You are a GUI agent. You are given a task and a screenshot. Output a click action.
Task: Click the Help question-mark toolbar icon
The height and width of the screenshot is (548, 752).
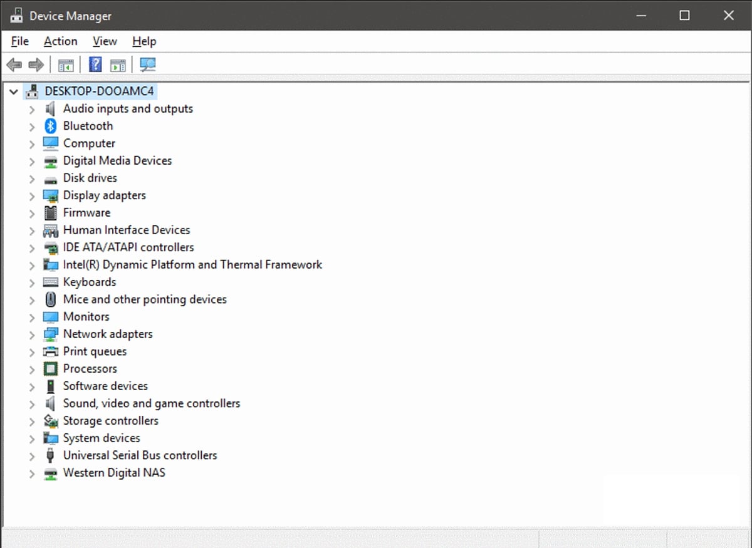pos(95,65)
